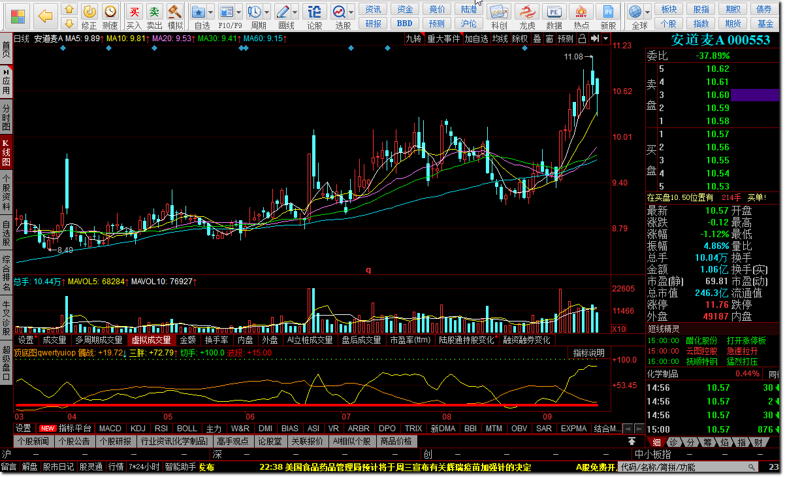The width and height of the screenshot is (785, 477).
Task: Open the 新股 IPO icon
Action: click(608, 12)
